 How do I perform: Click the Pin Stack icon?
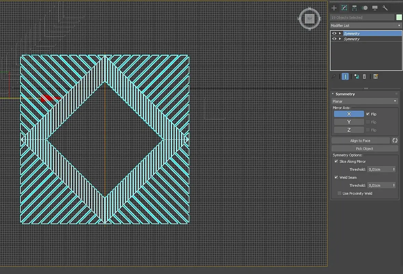point(334,77)
